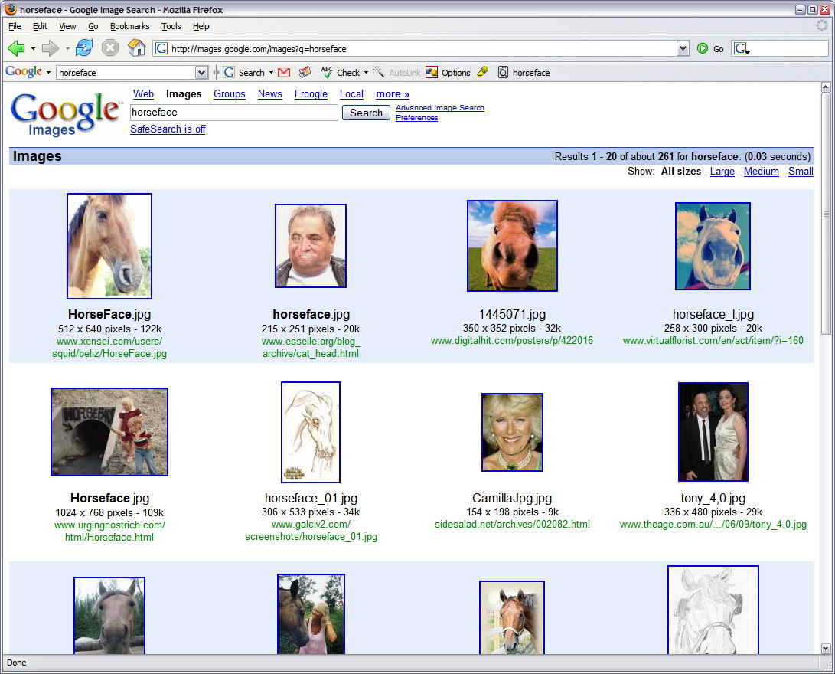Click the yellow Highlight marker icon
Viewport: 835px width, 674px height.
(x=482, y=72)
